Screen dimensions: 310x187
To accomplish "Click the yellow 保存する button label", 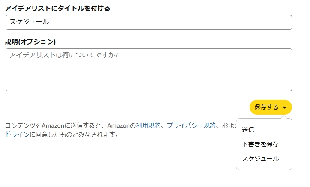I will 266,107.
